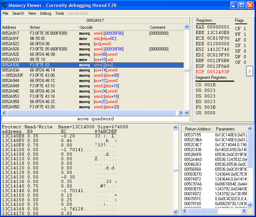Screen dimensions: 256x217
Task: Click the Parameters column header
Action: pos(230,129)
